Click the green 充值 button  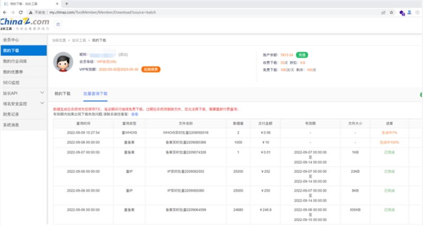(x=302, y=55)
